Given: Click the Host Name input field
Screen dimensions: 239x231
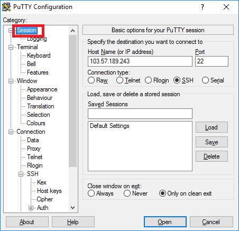Looking at the screenshot, I should tap(140, 61).
